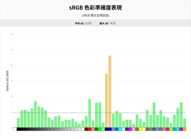This screenshot has width=191, height=139.
Task: Select the orange swatch at the axis end
Action: coord(184,129)
